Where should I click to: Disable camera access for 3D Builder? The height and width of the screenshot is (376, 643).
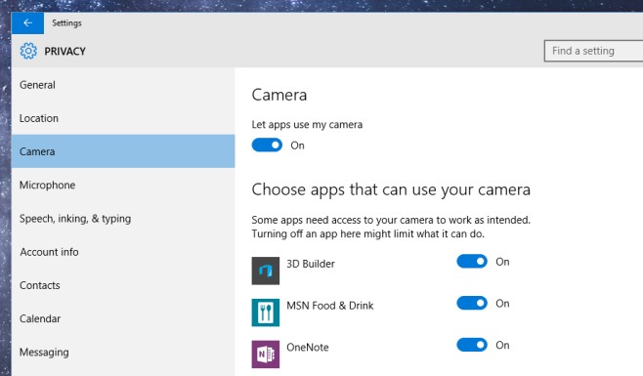pos(472,261)
